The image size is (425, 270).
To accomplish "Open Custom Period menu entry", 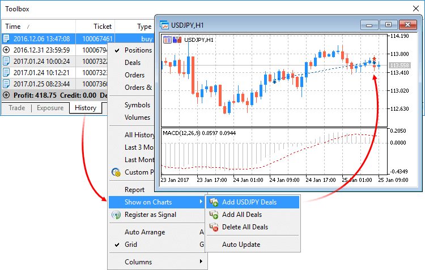I will click(131, 172).
